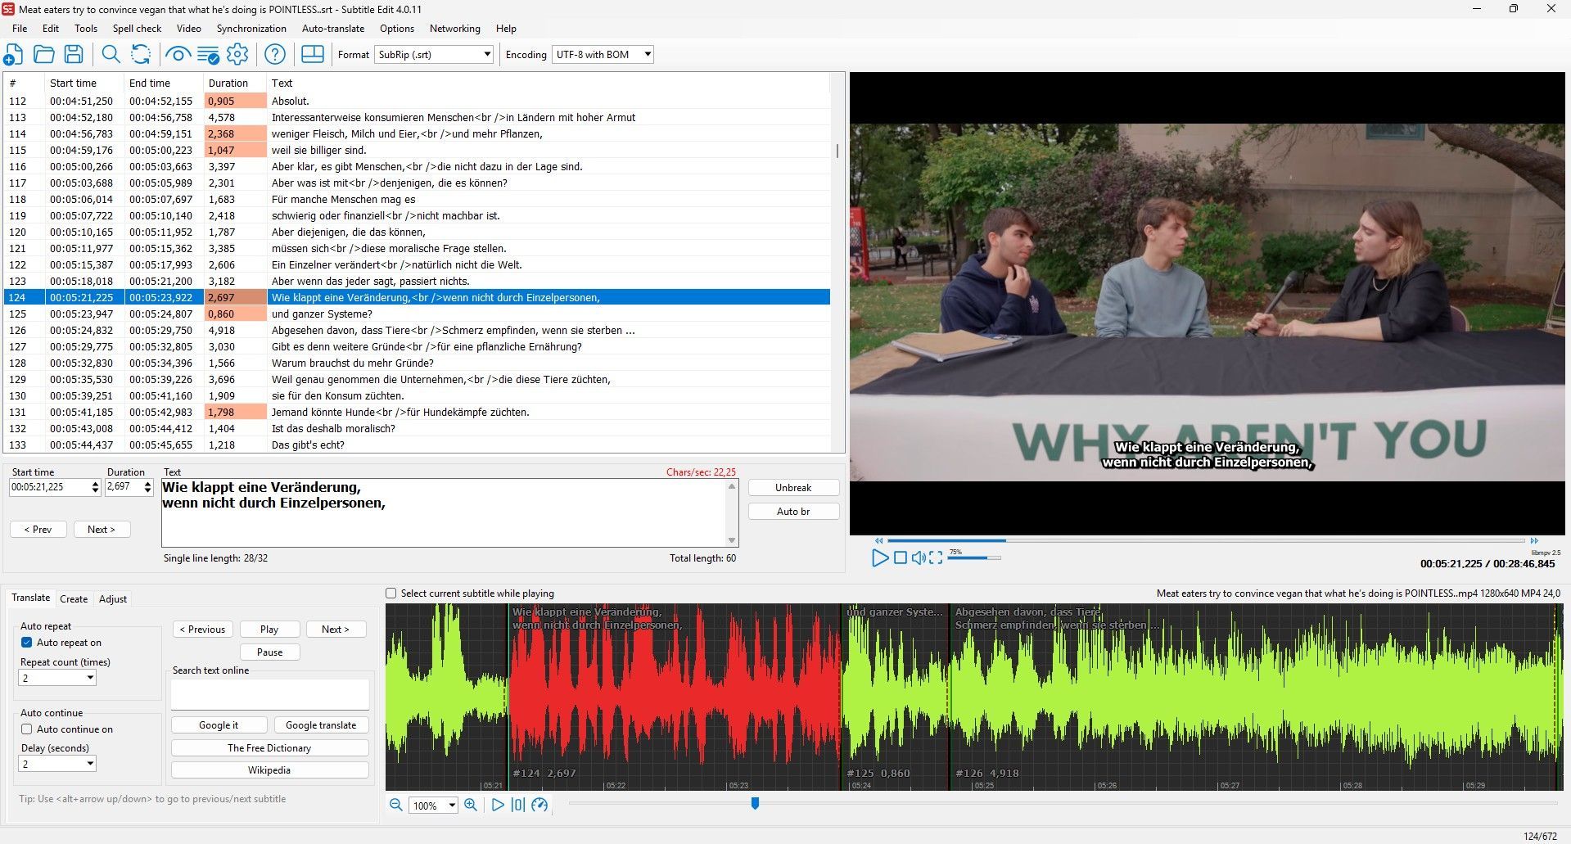Open the Format SubRip dropdown

434,55
